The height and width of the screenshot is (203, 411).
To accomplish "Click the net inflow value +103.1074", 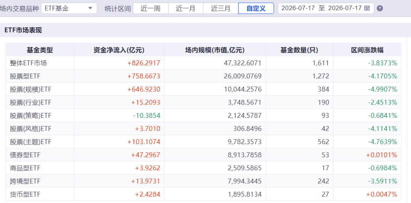I will [143, 142].
